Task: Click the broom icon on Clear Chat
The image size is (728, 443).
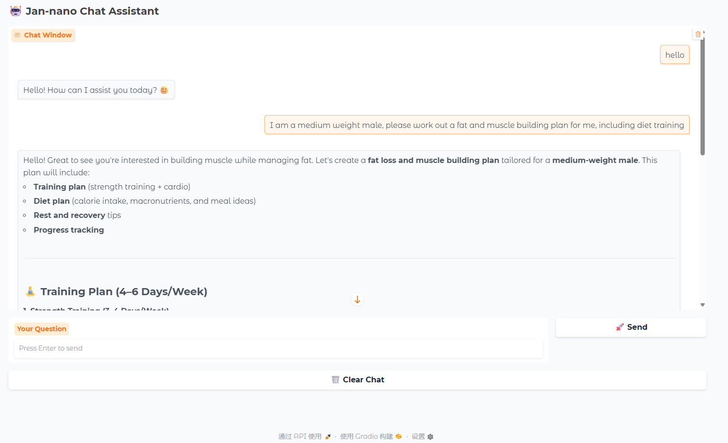Action: 336,380
